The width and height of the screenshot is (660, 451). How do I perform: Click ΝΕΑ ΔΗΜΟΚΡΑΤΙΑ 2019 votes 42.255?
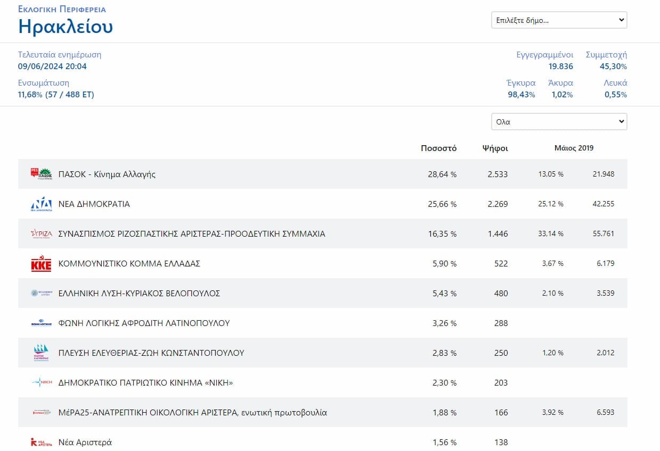coord(603,204)
